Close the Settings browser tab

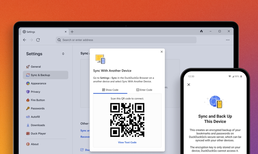pos(66,32)
